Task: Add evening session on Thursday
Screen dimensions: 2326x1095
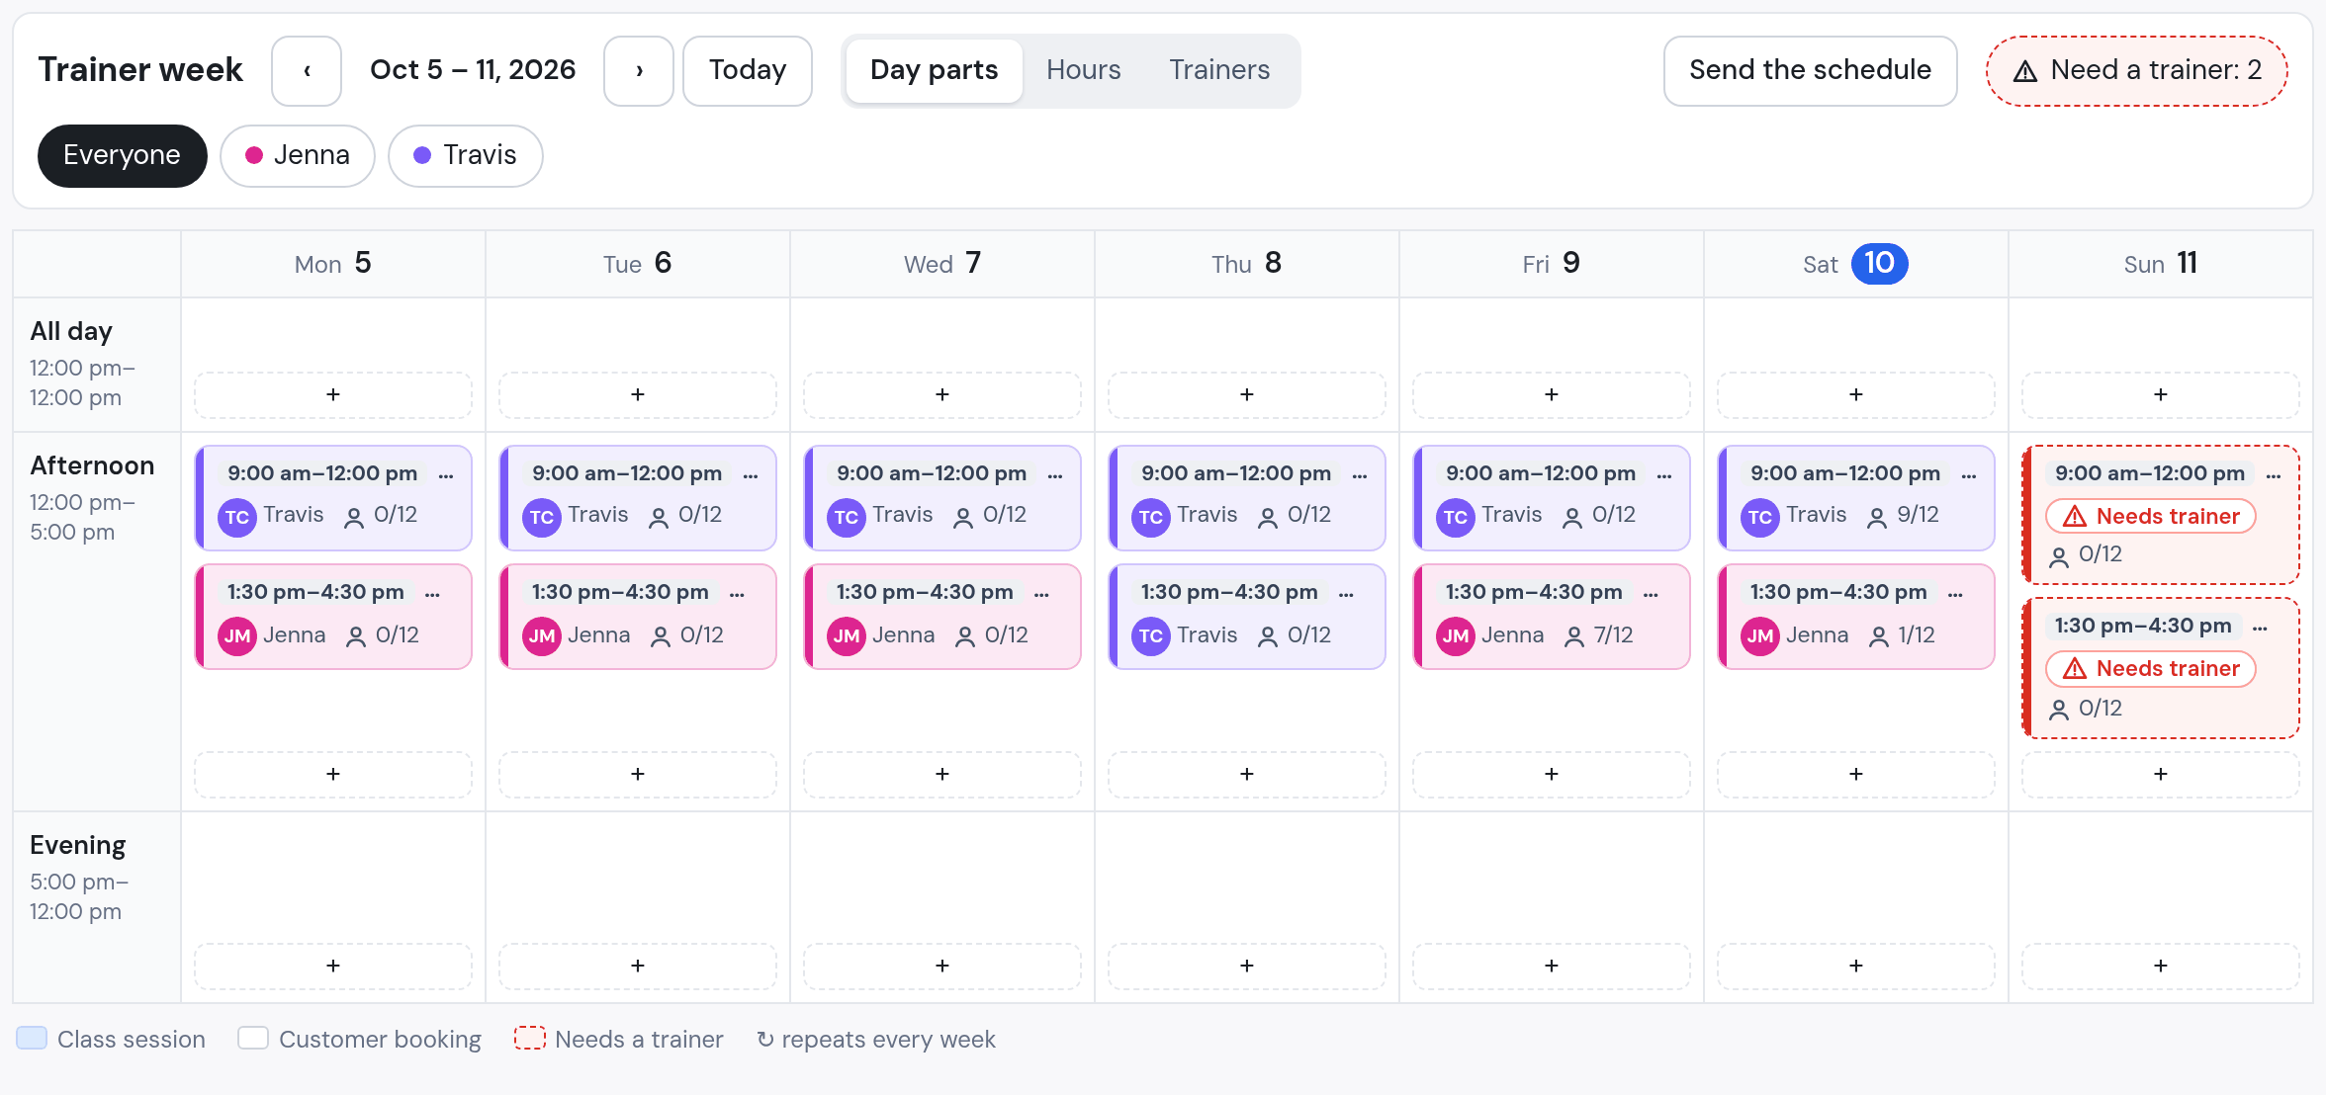Action: point(1247,966)
